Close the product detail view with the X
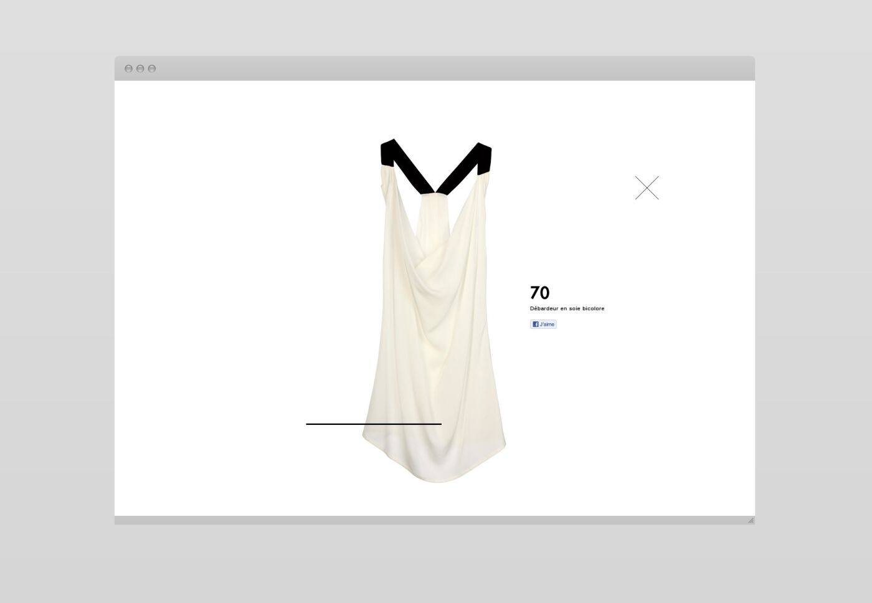 click(x=647, y=188)
